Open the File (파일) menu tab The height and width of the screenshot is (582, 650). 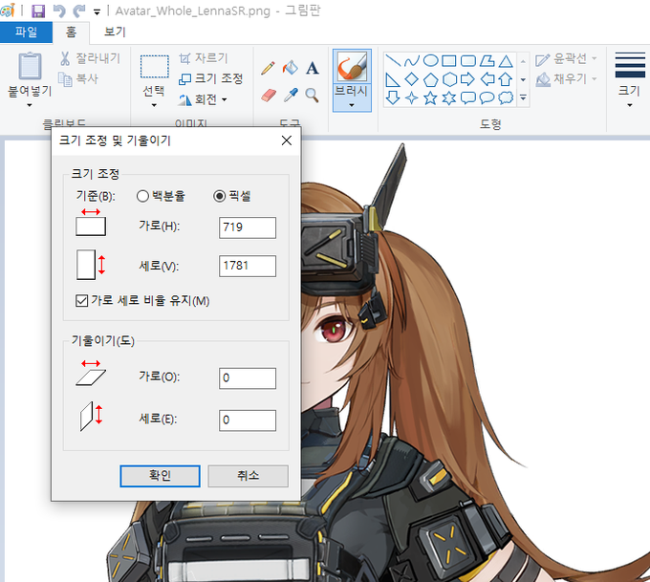pos(26,32)
